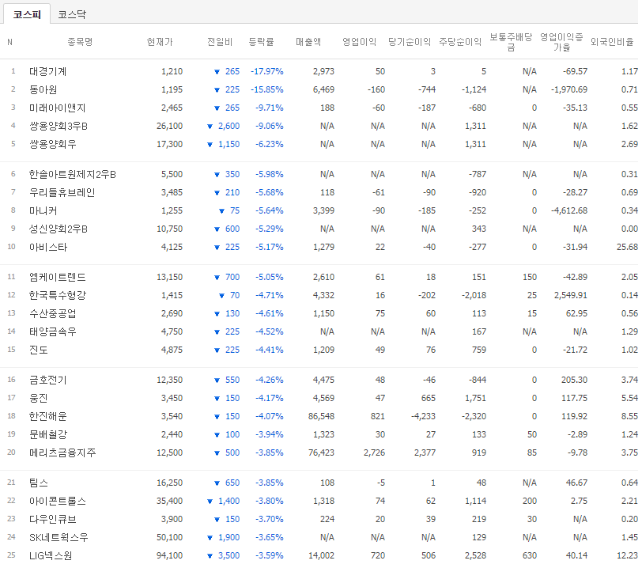Open stock 대경기계
This screenshot has width=642, height=568.
tap(48, 71)
